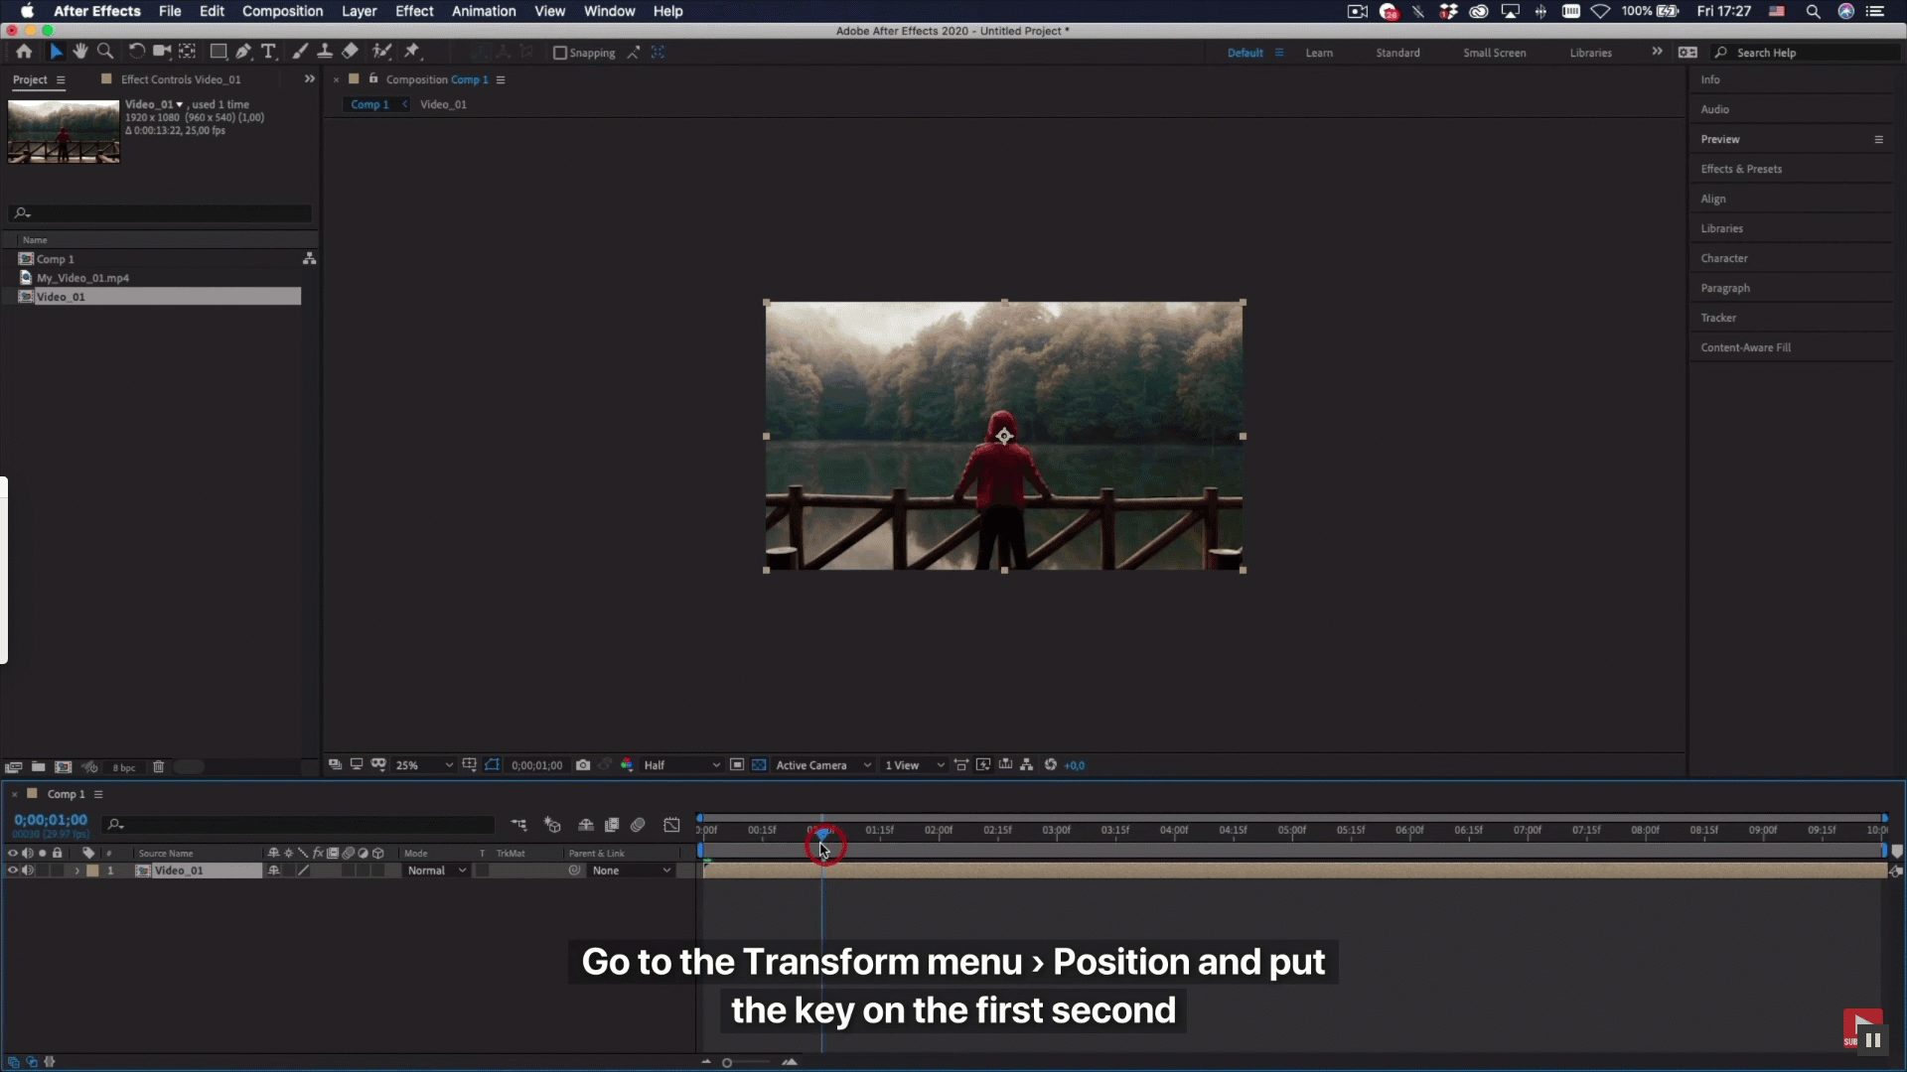Expand the Video_01 layer properties
This screenshot has width=1907, height=1072.
[76, 871]
